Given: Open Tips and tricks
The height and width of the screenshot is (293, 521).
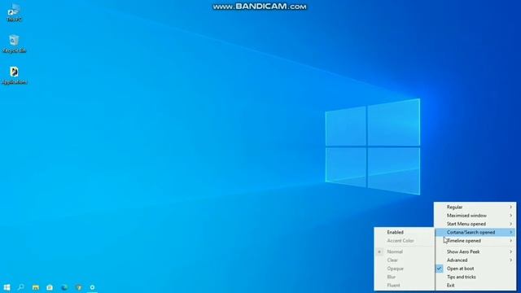Looking at the screenshot, I should 475,277.
